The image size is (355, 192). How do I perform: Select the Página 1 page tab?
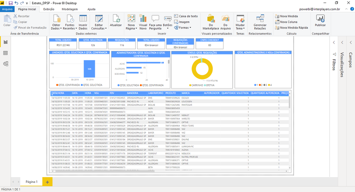(x=32, y=182)
